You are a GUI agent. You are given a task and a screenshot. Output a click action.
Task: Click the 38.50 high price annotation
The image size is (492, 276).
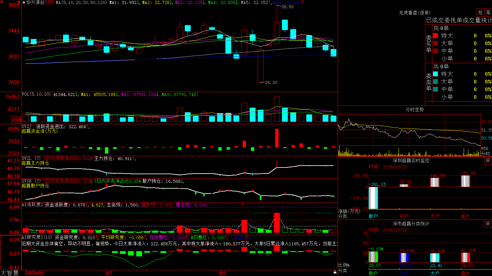288,7
